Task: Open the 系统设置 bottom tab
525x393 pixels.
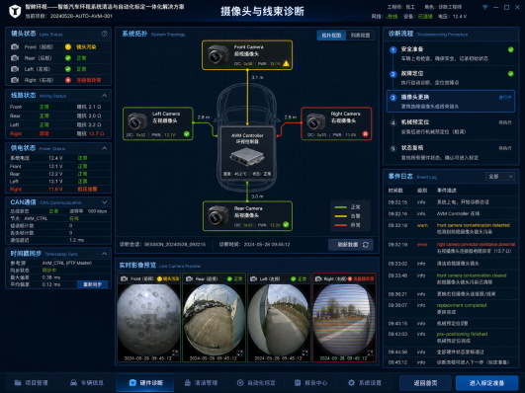Action: pos(365,382)
